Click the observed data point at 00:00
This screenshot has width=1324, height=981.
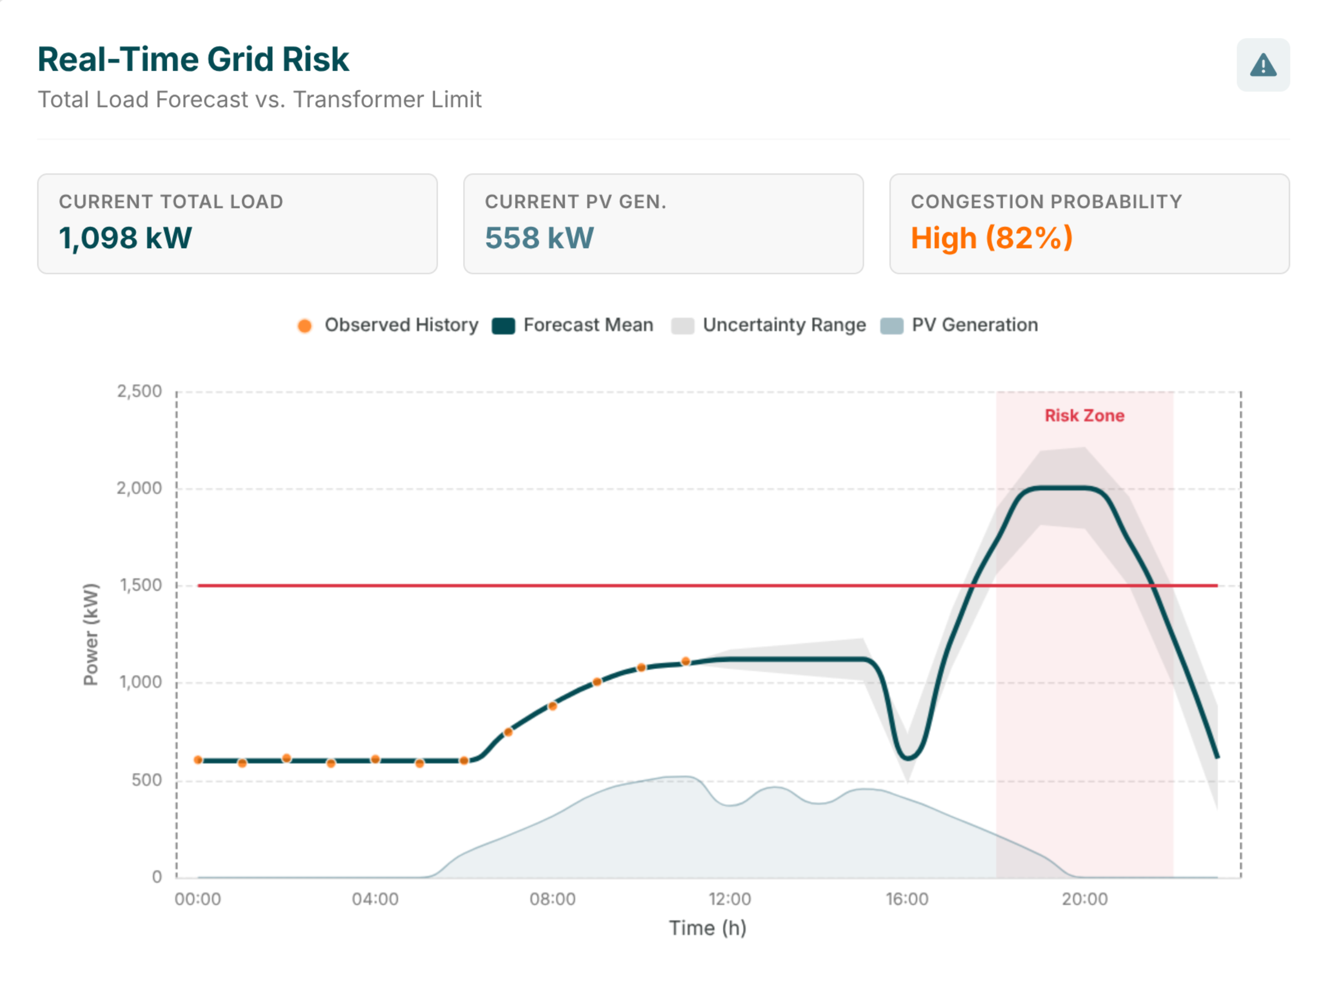198,759
